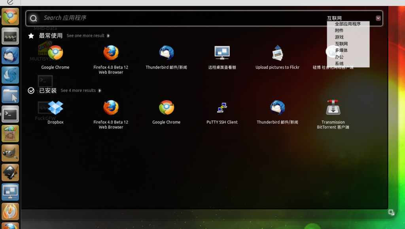Open Dropbox in the 已安装 section
The width and height of the screenshot is (405, 229).
coord(55,112)
